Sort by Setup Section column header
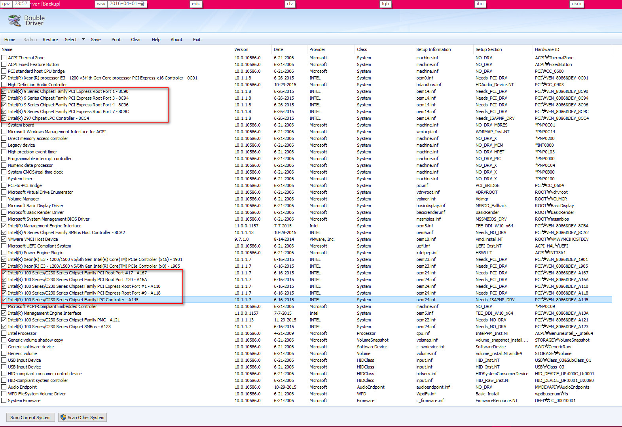Viewport: 622px width, 427px height. click(503, 49)
